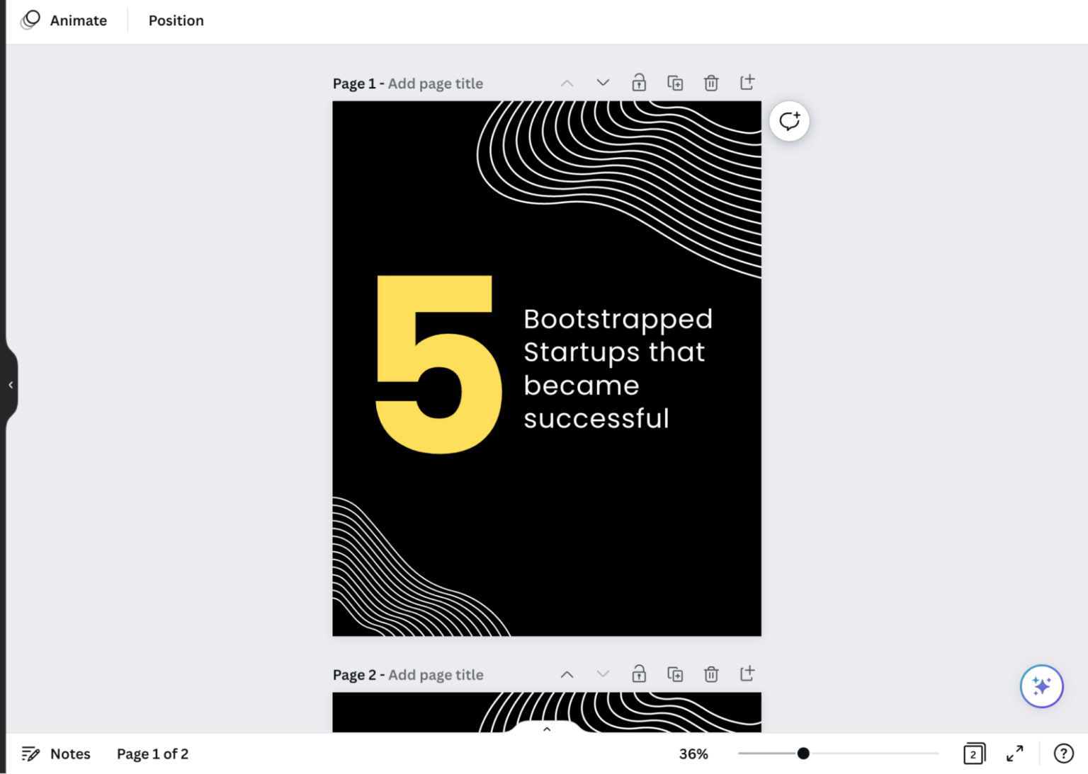This screenshot has width=1088, height=774.
Task: Click the Add page title field for Page 1
Action: (x=436, y=83)
